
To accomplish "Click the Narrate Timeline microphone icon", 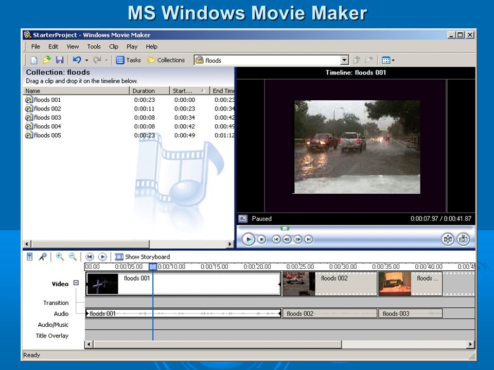I will click(43, 257).
